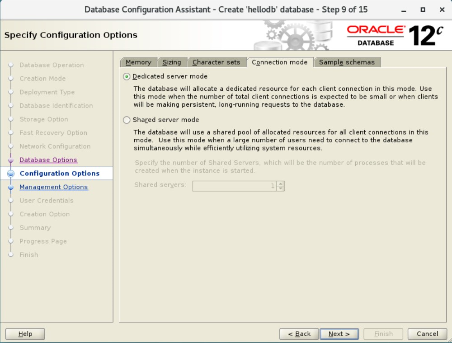Click the Oracle Database 12c logo
452x343 pixels.
pyautogui.click(x=395, y=35)
